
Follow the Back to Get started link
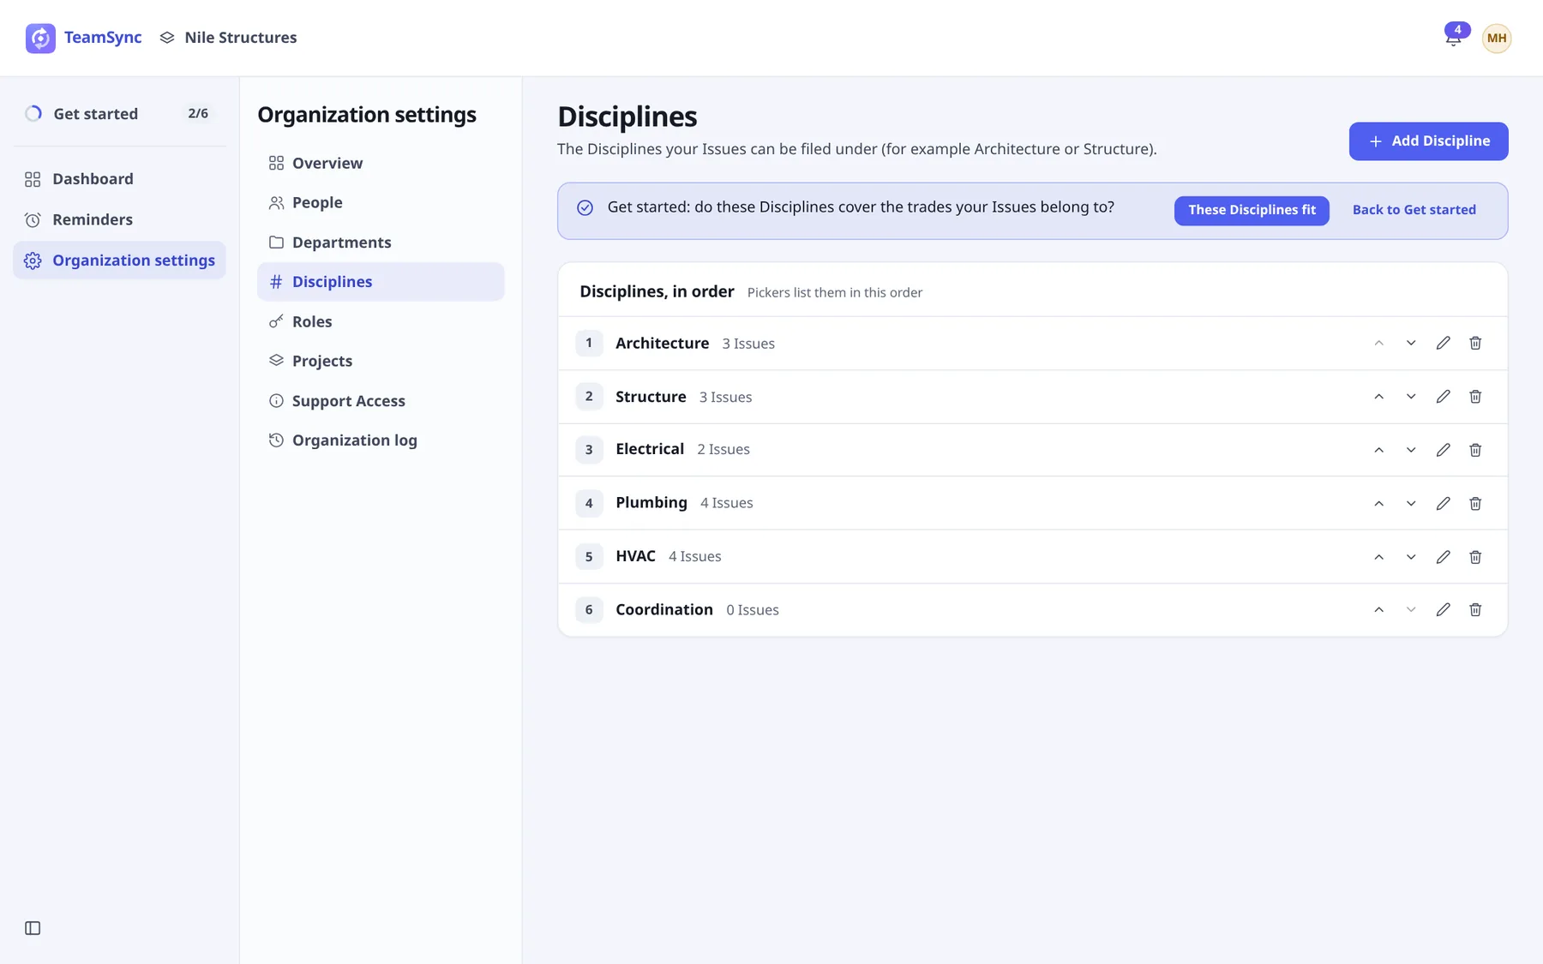coord(1414,210)
